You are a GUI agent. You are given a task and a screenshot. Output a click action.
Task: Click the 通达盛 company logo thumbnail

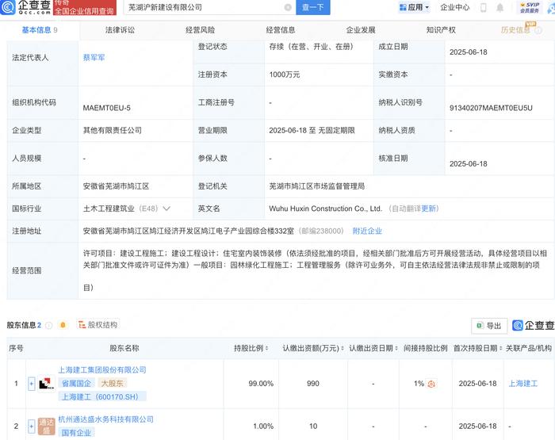pyautogui.click(x=46, y=427)
